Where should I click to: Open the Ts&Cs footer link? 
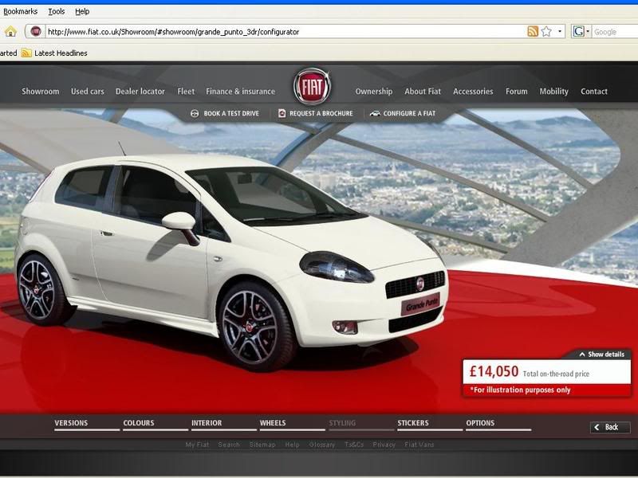[x=354, y=445]
